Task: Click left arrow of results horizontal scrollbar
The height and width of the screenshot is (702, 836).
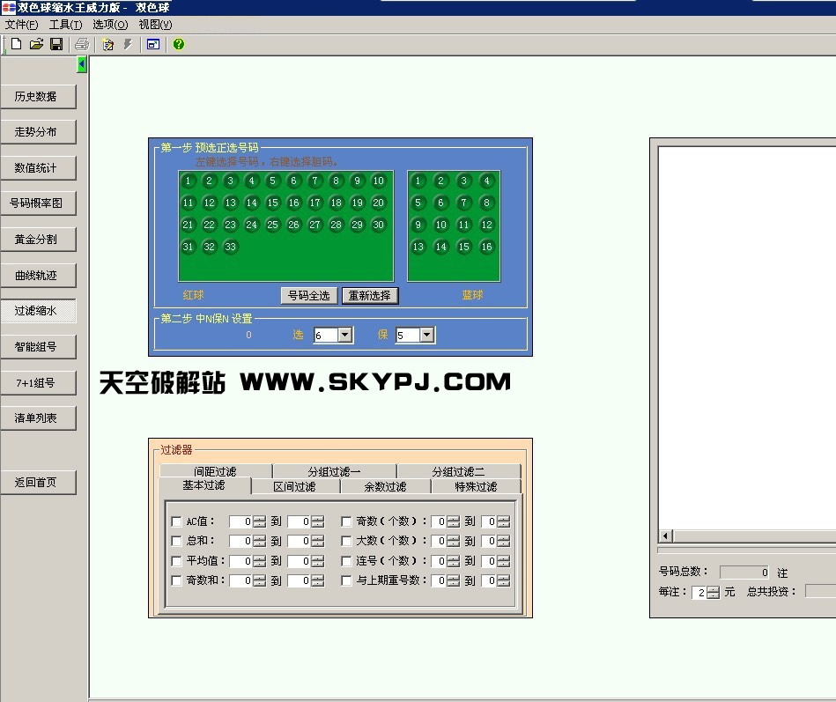Action: tap(666, 536)
